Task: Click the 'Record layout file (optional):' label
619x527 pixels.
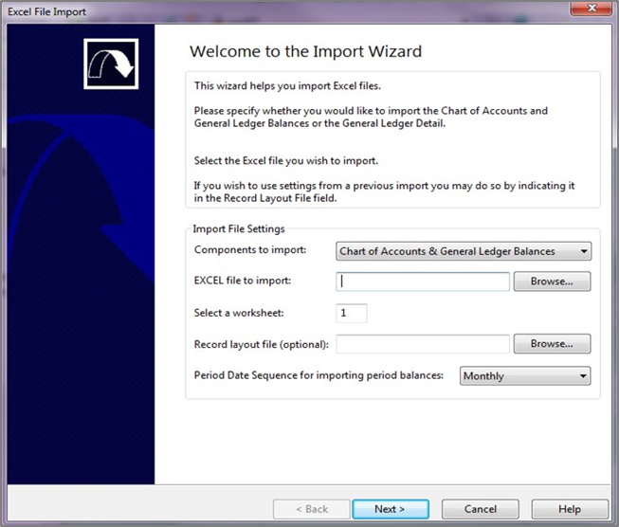Action: [262, 345]
